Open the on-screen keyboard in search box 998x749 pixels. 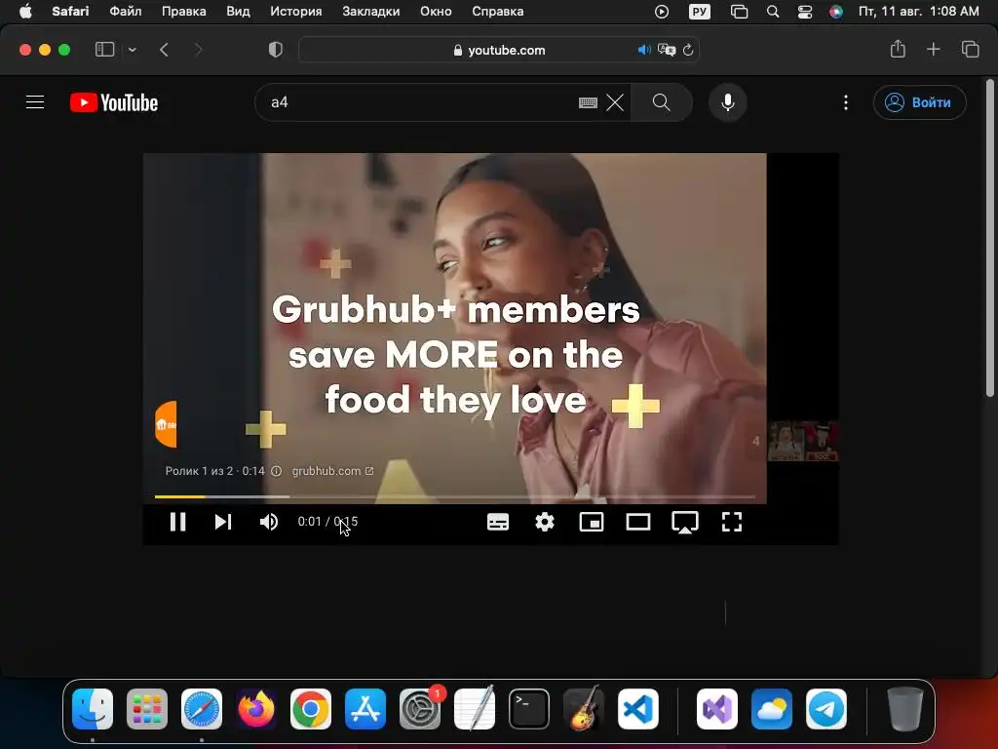pos(588,102)
